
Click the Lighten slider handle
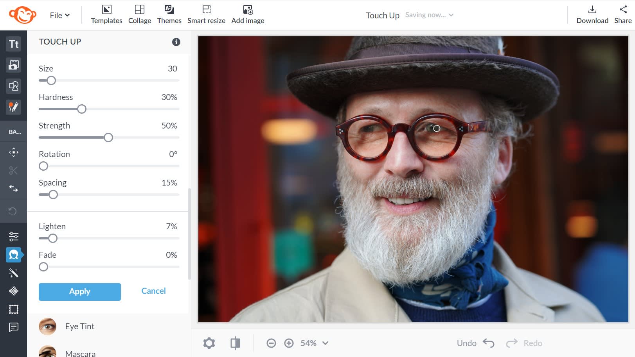coord(53,238)
